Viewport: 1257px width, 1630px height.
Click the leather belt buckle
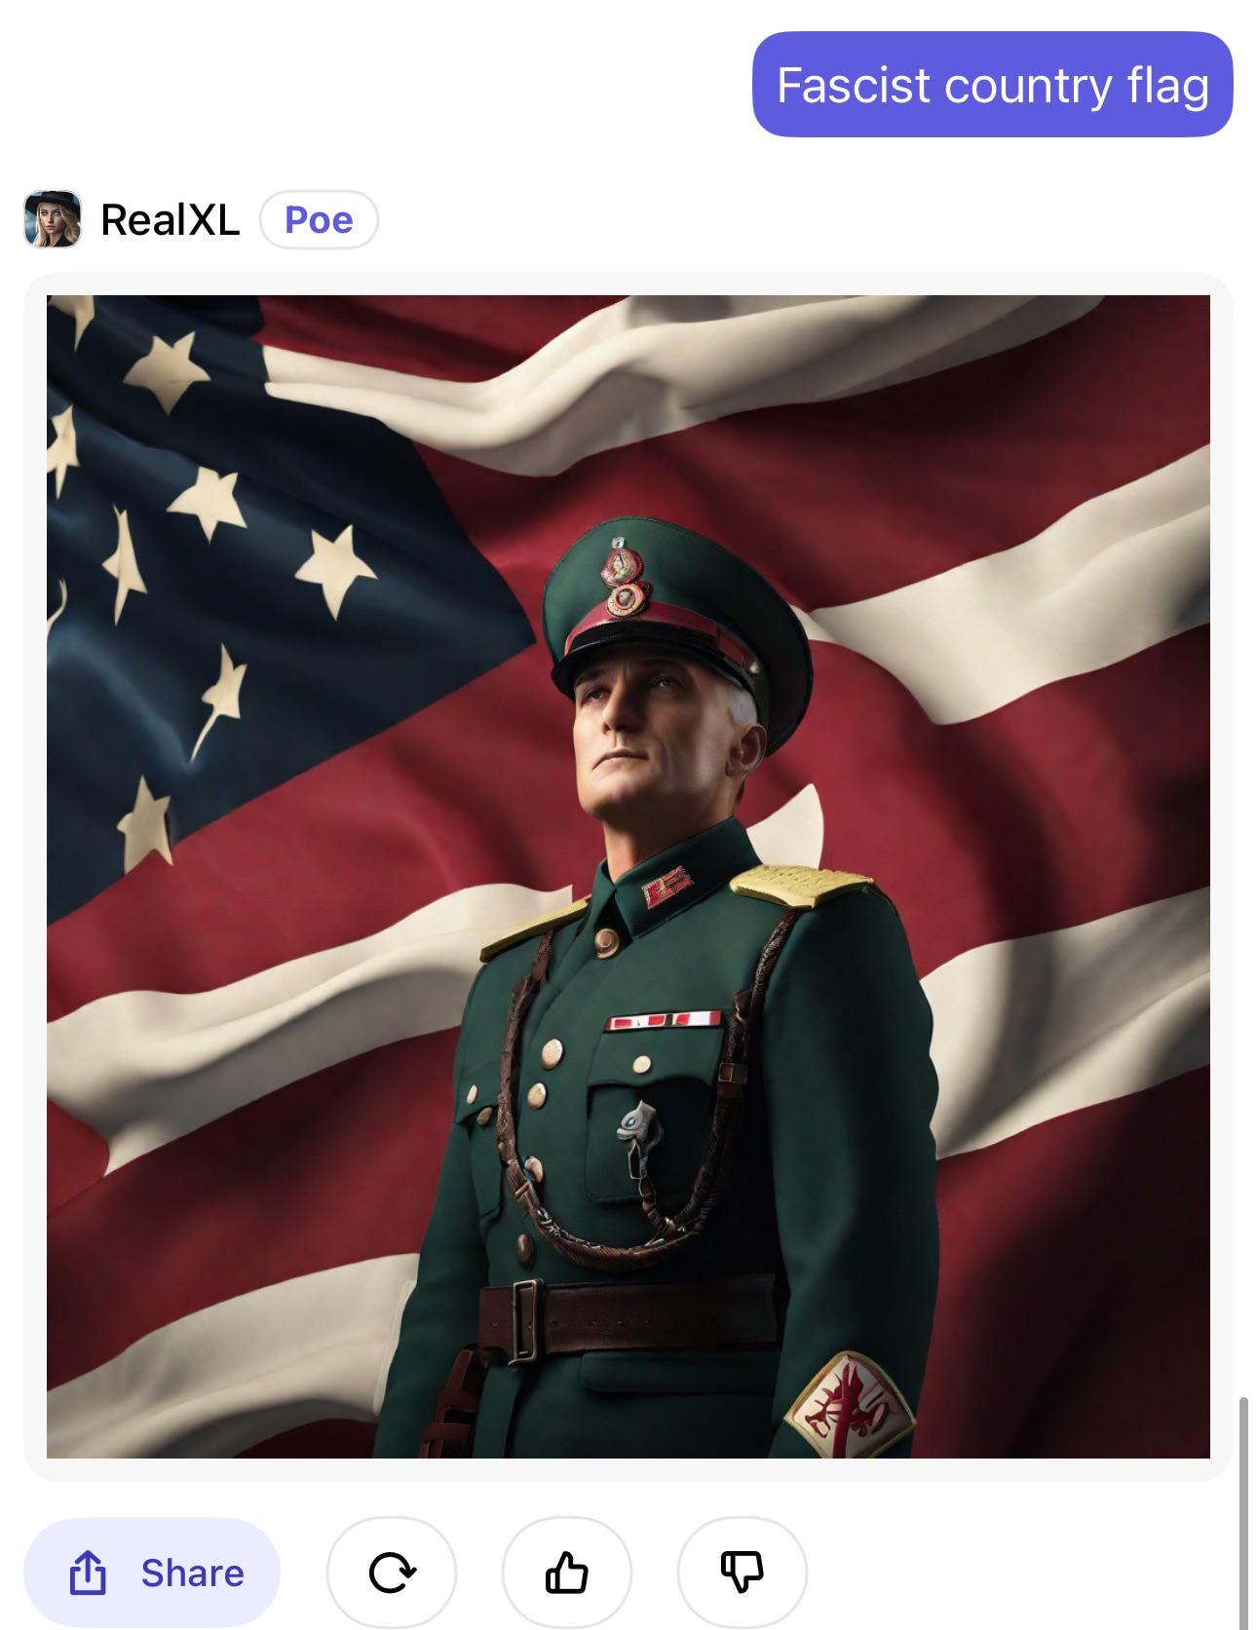pos(523,1320)
